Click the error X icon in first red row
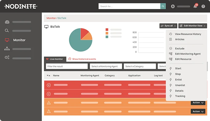Viewport: 210px width, 121px height. click(x=49, y=85)
